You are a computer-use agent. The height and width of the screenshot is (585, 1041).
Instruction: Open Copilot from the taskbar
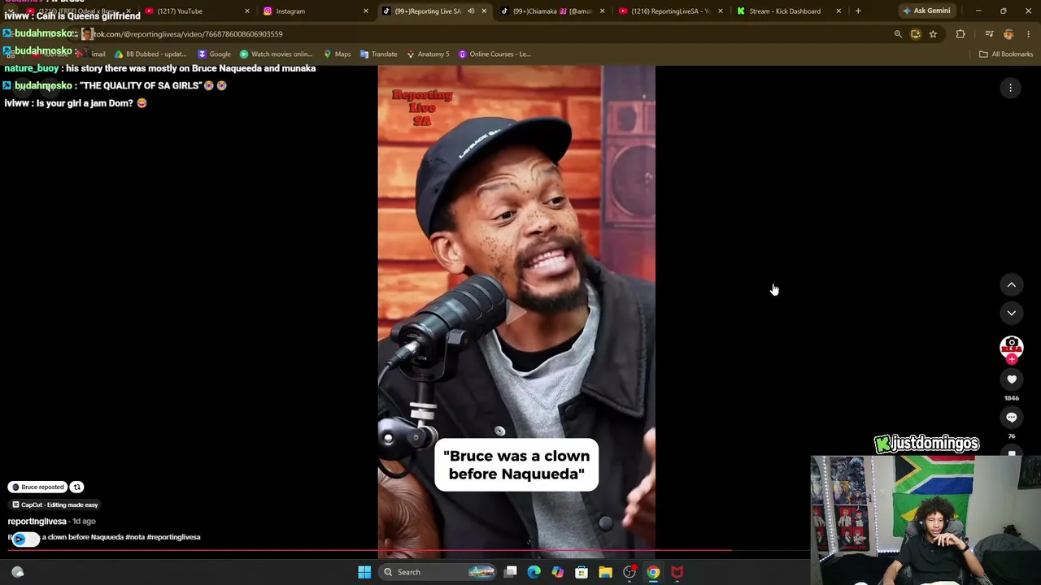coord(558,572)
